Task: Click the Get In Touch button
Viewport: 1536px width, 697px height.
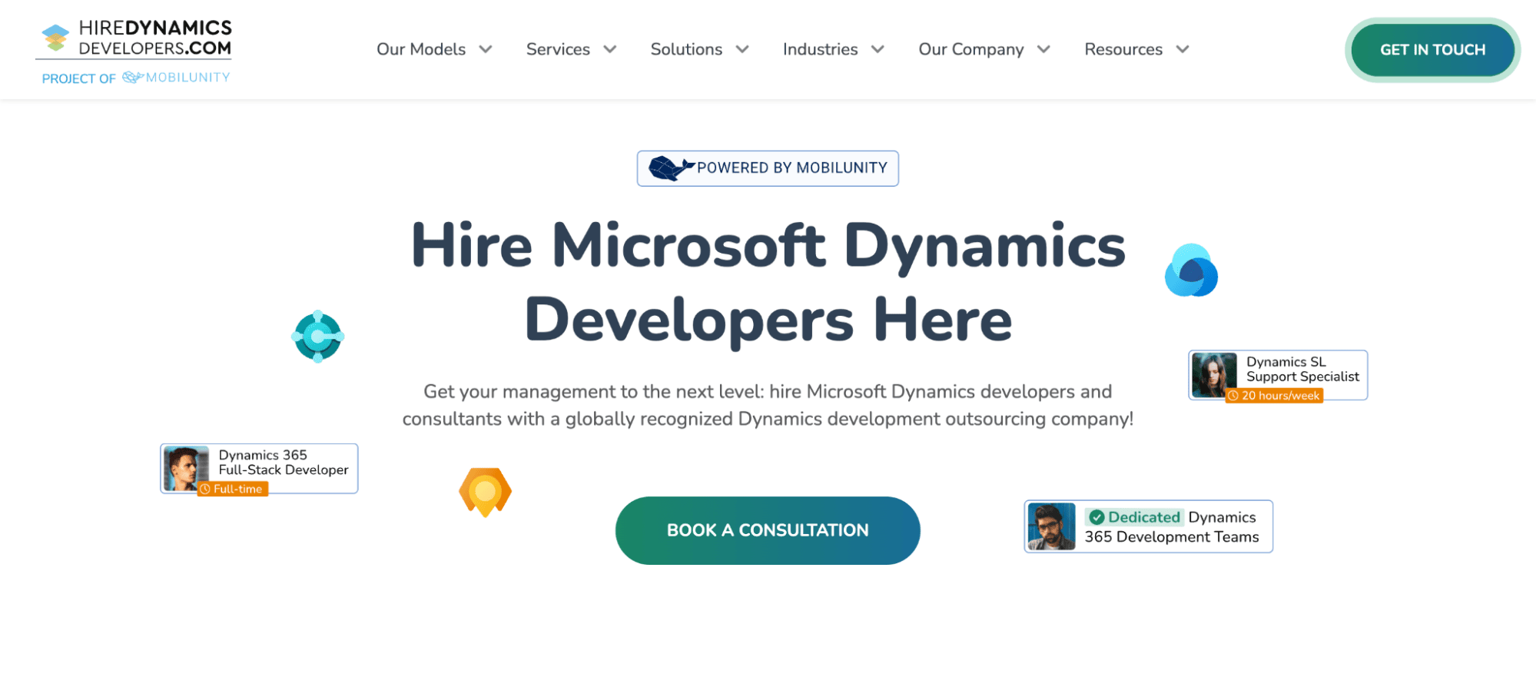Action: 1432,50
